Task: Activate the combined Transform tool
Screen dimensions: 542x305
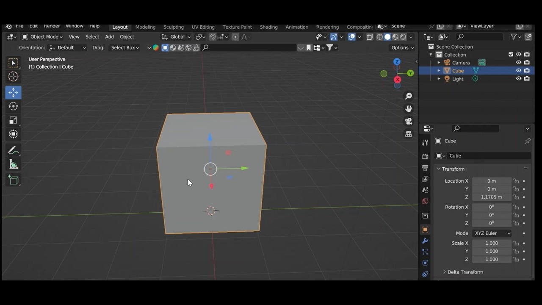Action: coord(14,134)
